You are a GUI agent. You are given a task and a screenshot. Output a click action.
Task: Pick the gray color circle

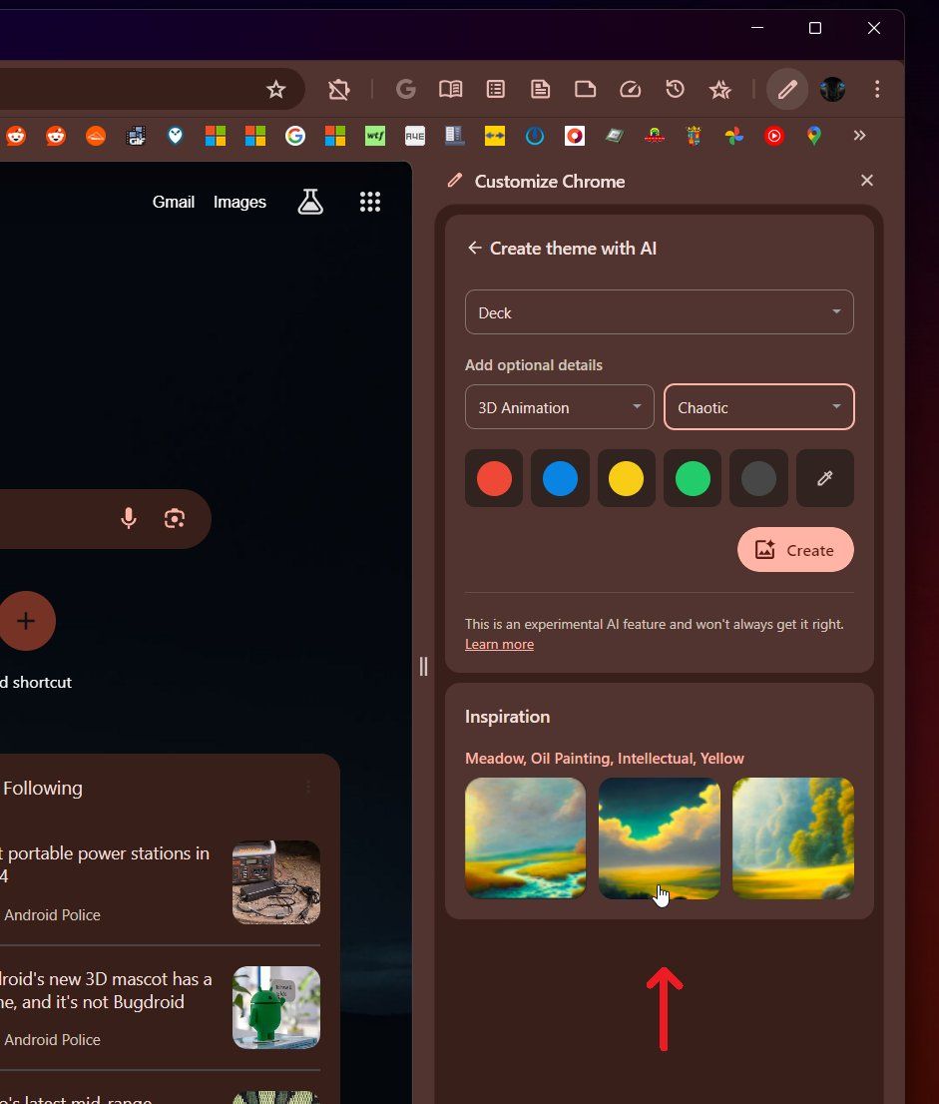point(758,478)
